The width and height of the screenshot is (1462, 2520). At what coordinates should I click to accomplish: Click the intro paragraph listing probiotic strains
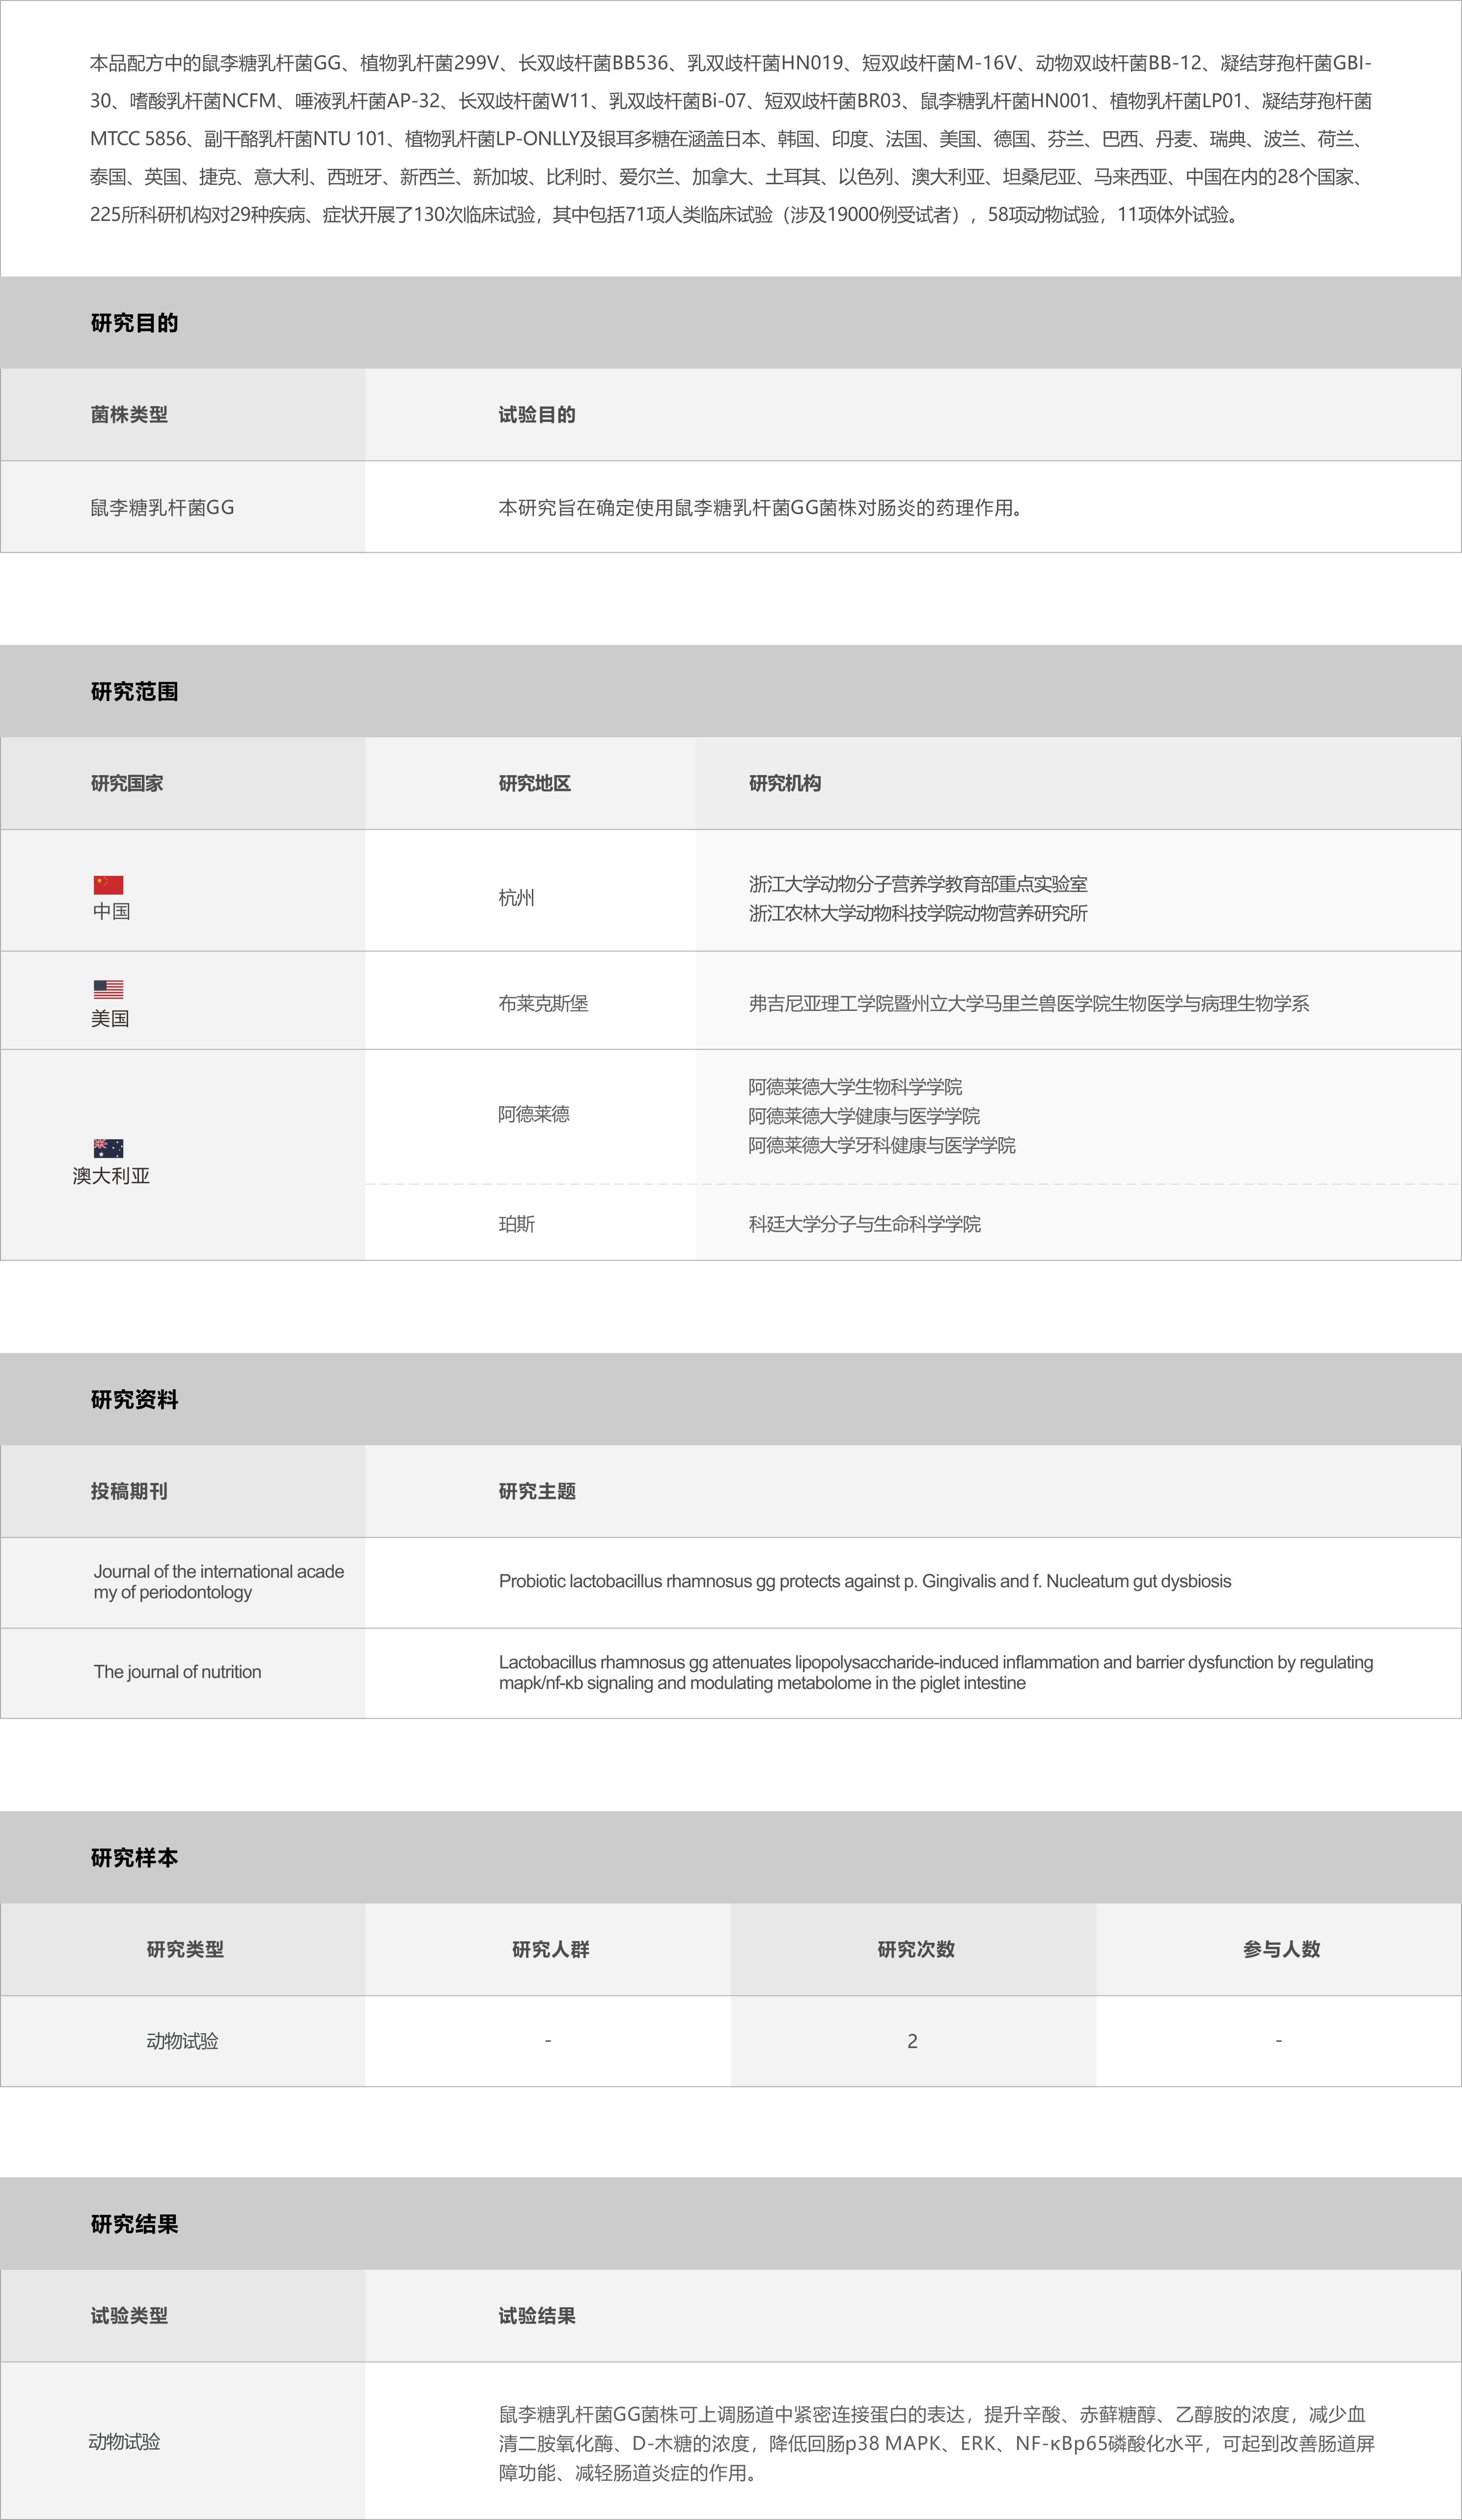(731, 139)
